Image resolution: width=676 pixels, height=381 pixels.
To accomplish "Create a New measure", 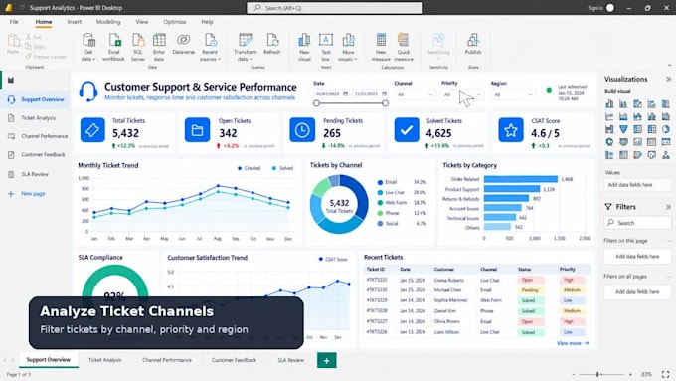I will [x=381, y=47].
